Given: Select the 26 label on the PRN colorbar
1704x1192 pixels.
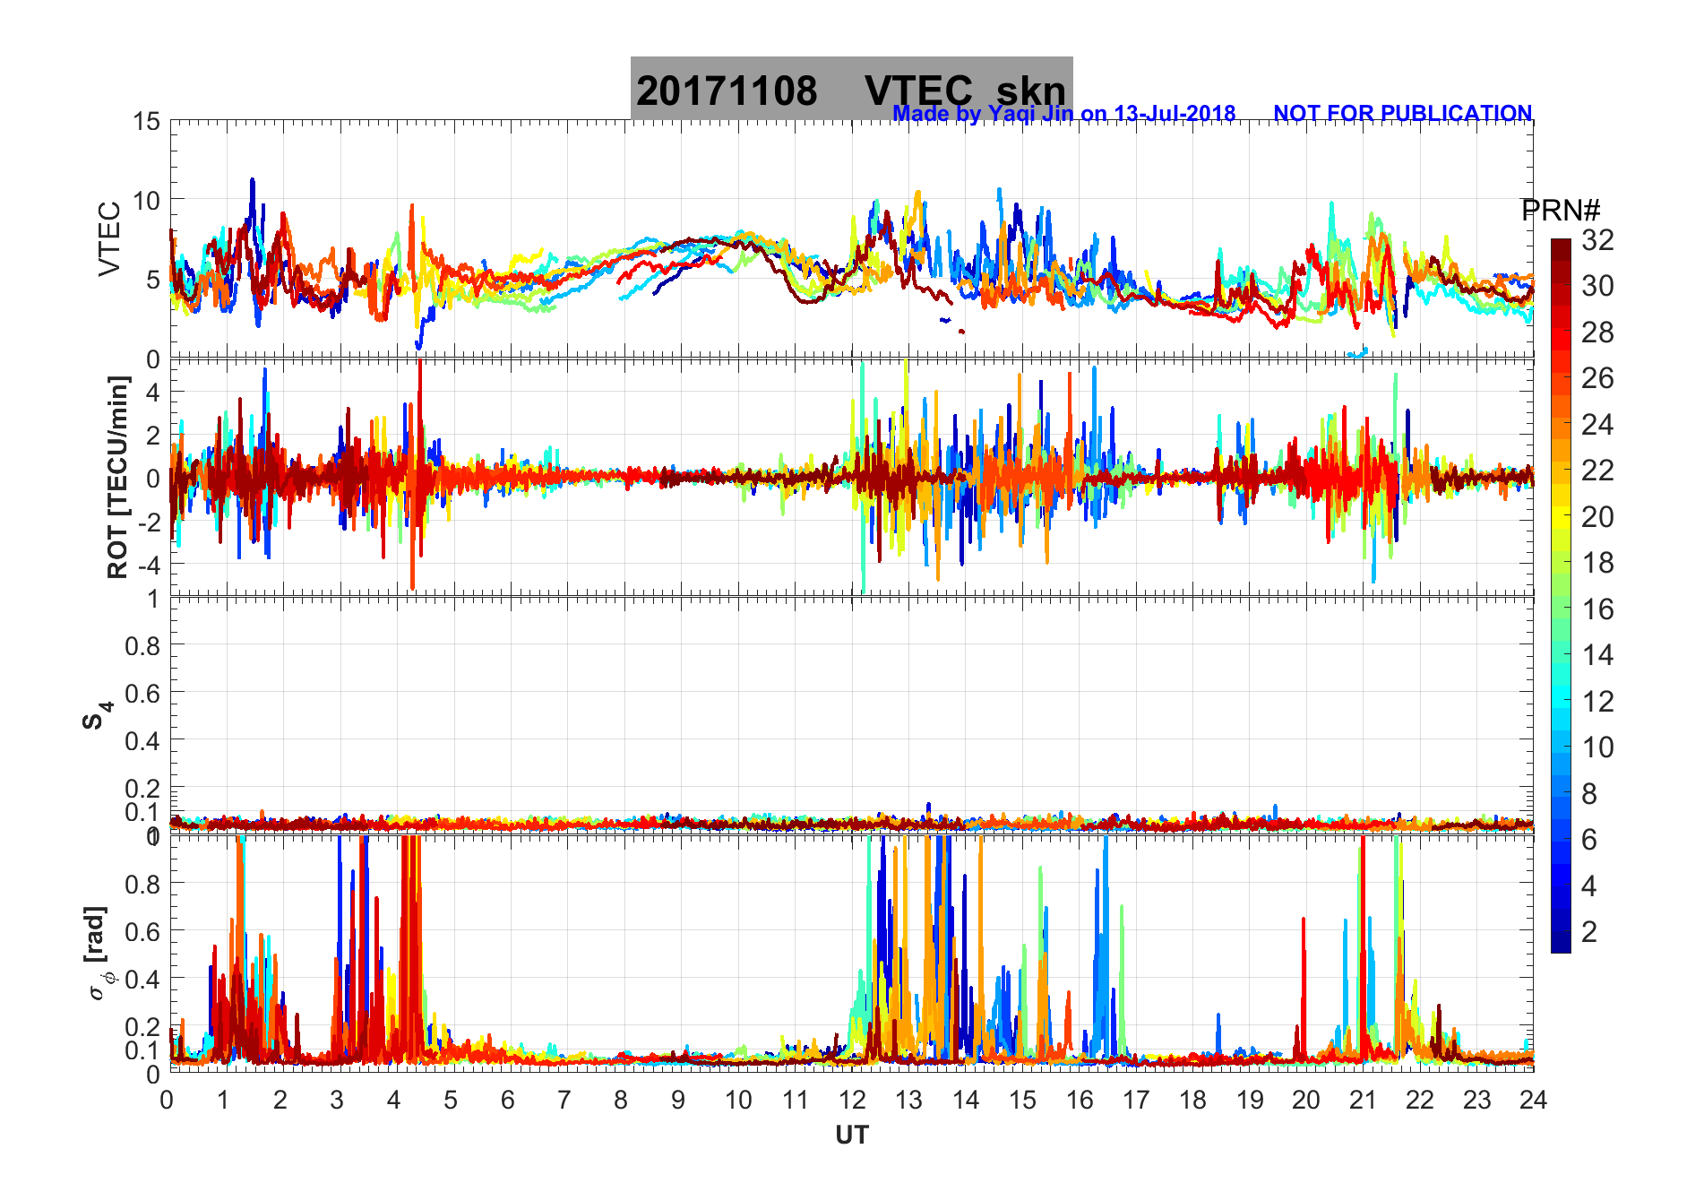Looking at the screenshot, I should [x=1597, y=378].
